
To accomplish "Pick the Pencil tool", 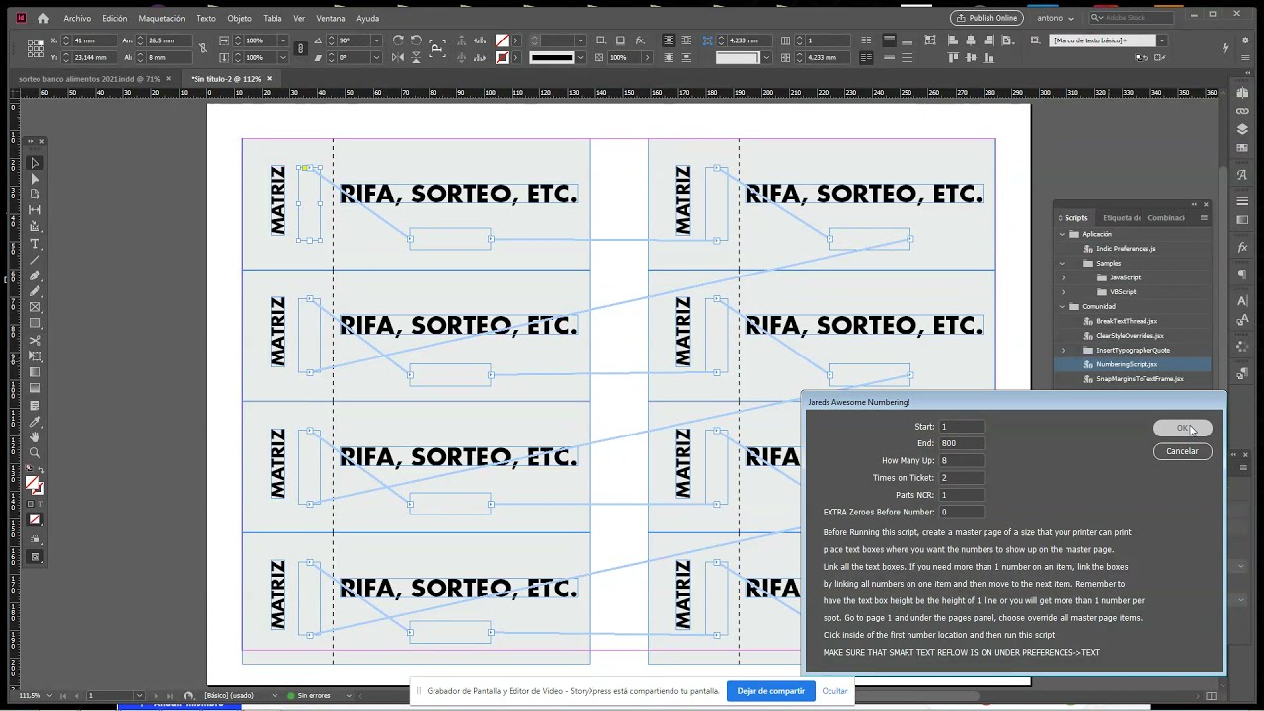I will coord(35,291).
